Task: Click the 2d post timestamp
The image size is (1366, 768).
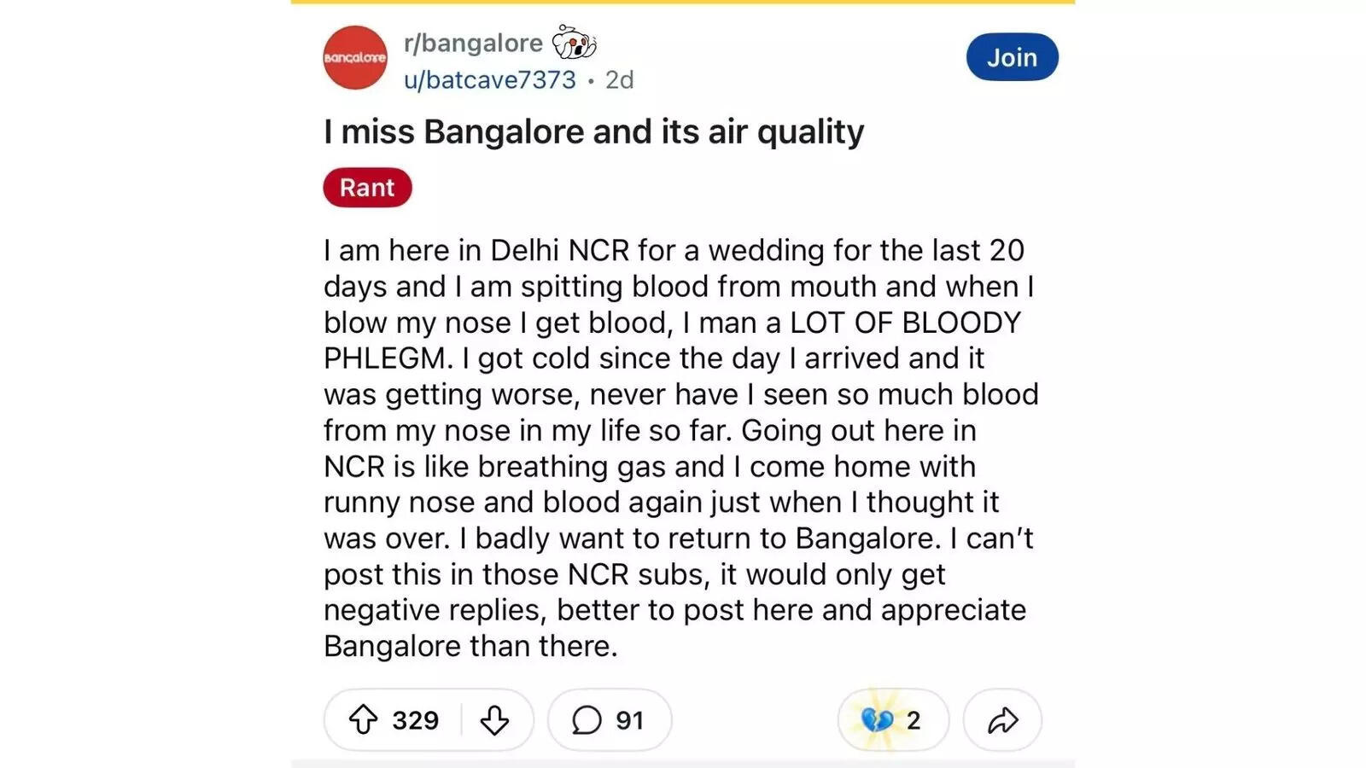Action: (x=619, y=79)
